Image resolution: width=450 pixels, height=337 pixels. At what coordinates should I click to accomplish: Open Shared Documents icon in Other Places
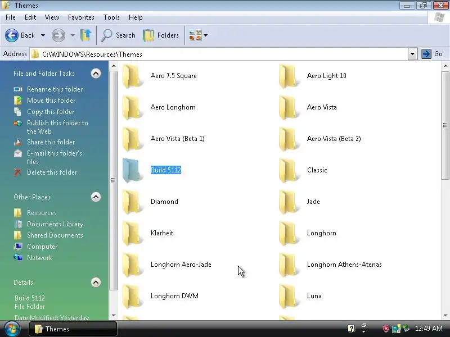(18, 235)
